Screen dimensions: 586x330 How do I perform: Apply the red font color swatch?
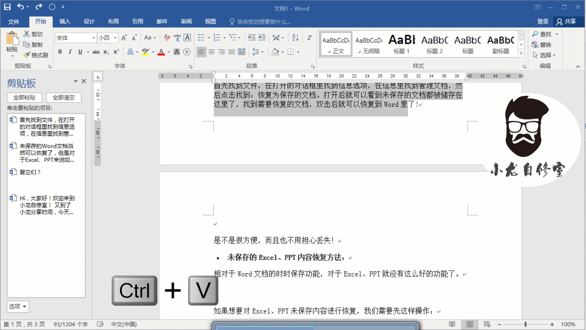pos(161,52)
